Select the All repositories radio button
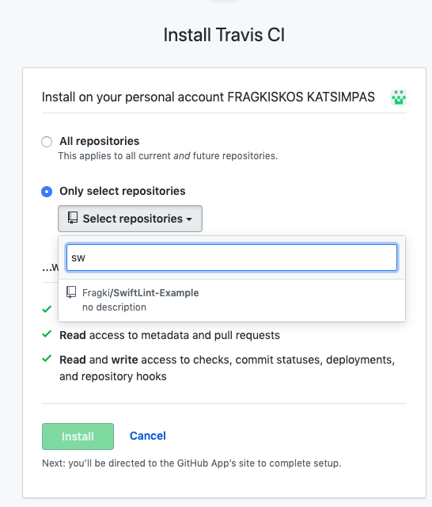 [47, 142]
